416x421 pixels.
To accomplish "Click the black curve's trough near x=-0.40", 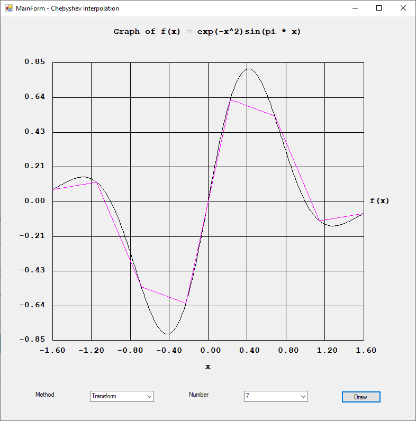I will (168, 334).
